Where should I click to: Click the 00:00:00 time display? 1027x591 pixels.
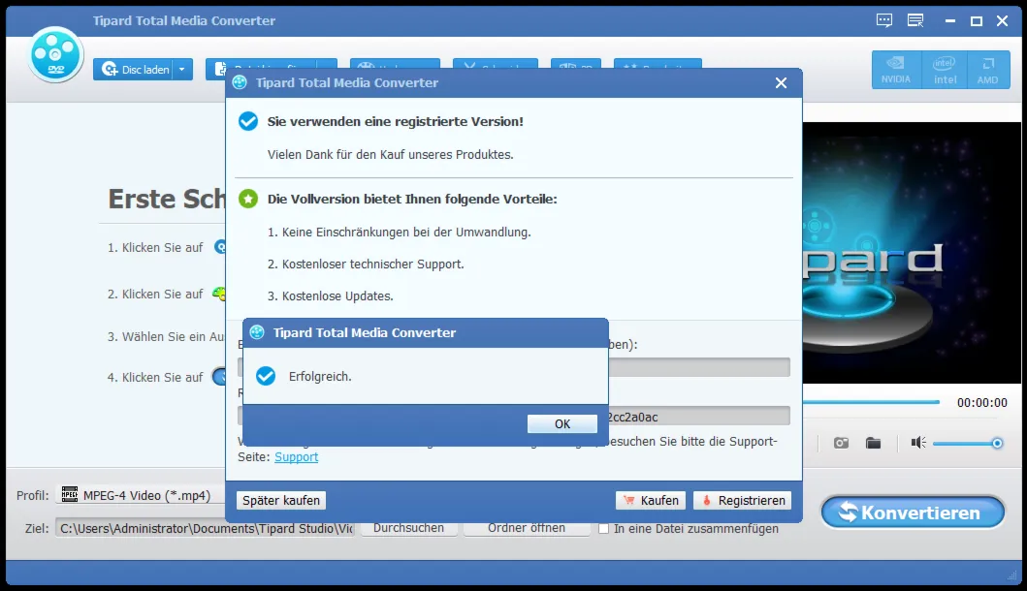981,402
